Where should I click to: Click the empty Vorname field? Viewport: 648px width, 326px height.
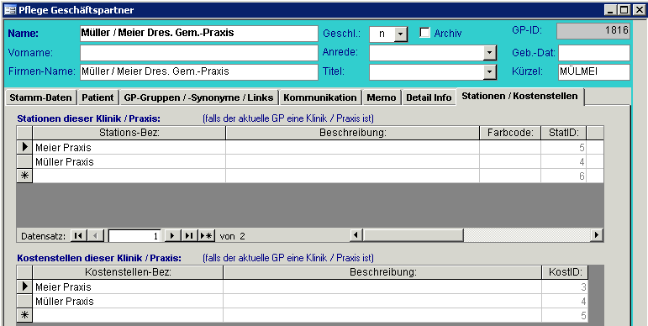[199, 52]
